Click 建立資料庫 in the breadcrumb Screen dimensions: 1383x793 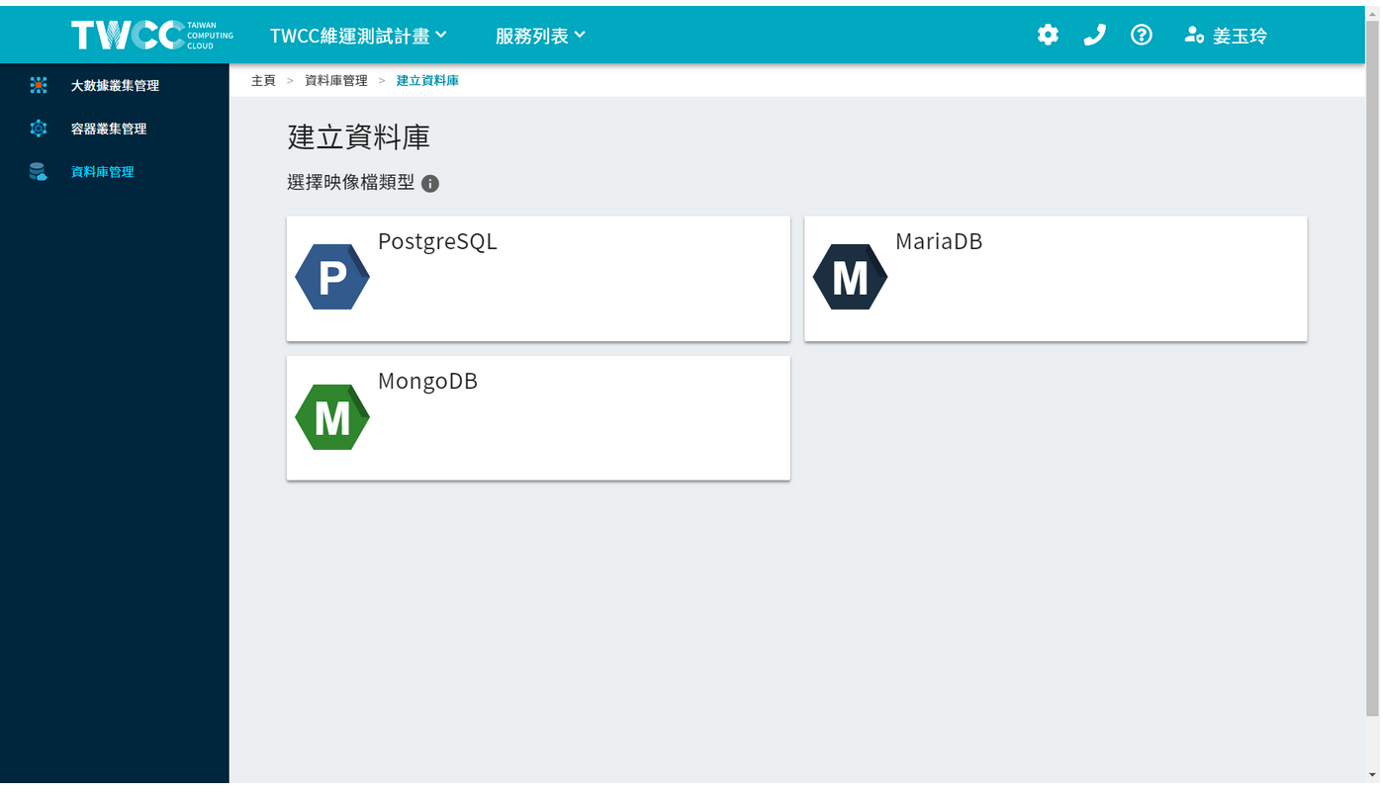tap(427, 81)
